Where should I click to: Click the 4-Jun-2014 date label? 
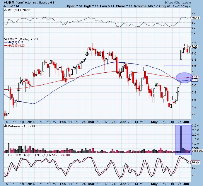click(11, 6)
